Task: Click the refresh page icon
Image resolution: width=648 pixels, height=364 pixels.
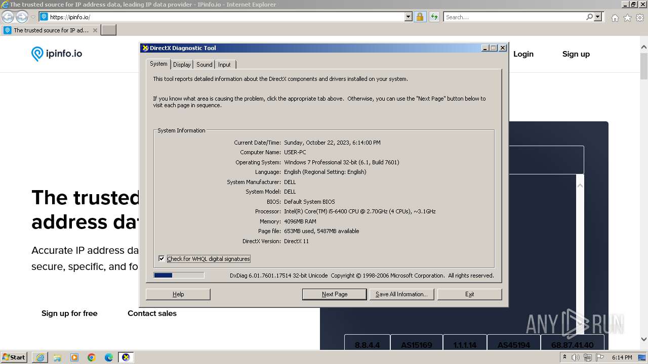Action: [434, 17]
